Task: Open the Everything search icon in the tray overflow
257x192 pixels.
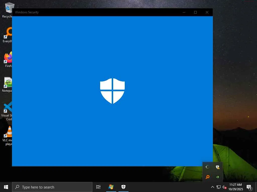Action: tap(208, 177)
